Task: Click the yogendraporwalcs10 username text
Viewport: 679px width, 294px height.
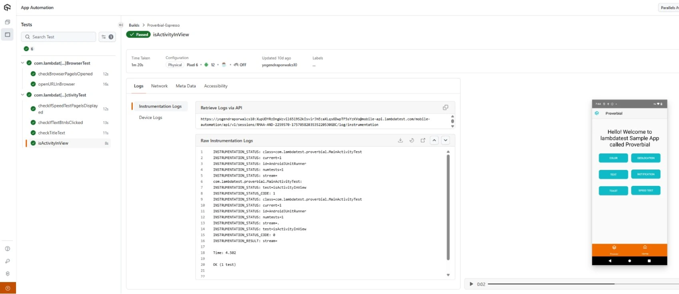Action: (280, 65)
